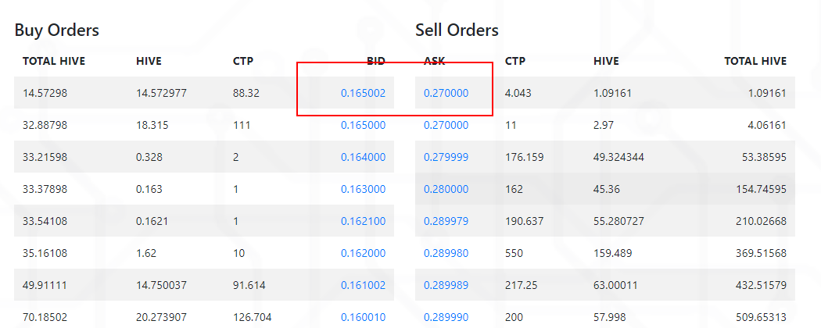Viewport: 821px width, 328px height.
Task: Click the 49.91111 total cell
Action: 45,285
